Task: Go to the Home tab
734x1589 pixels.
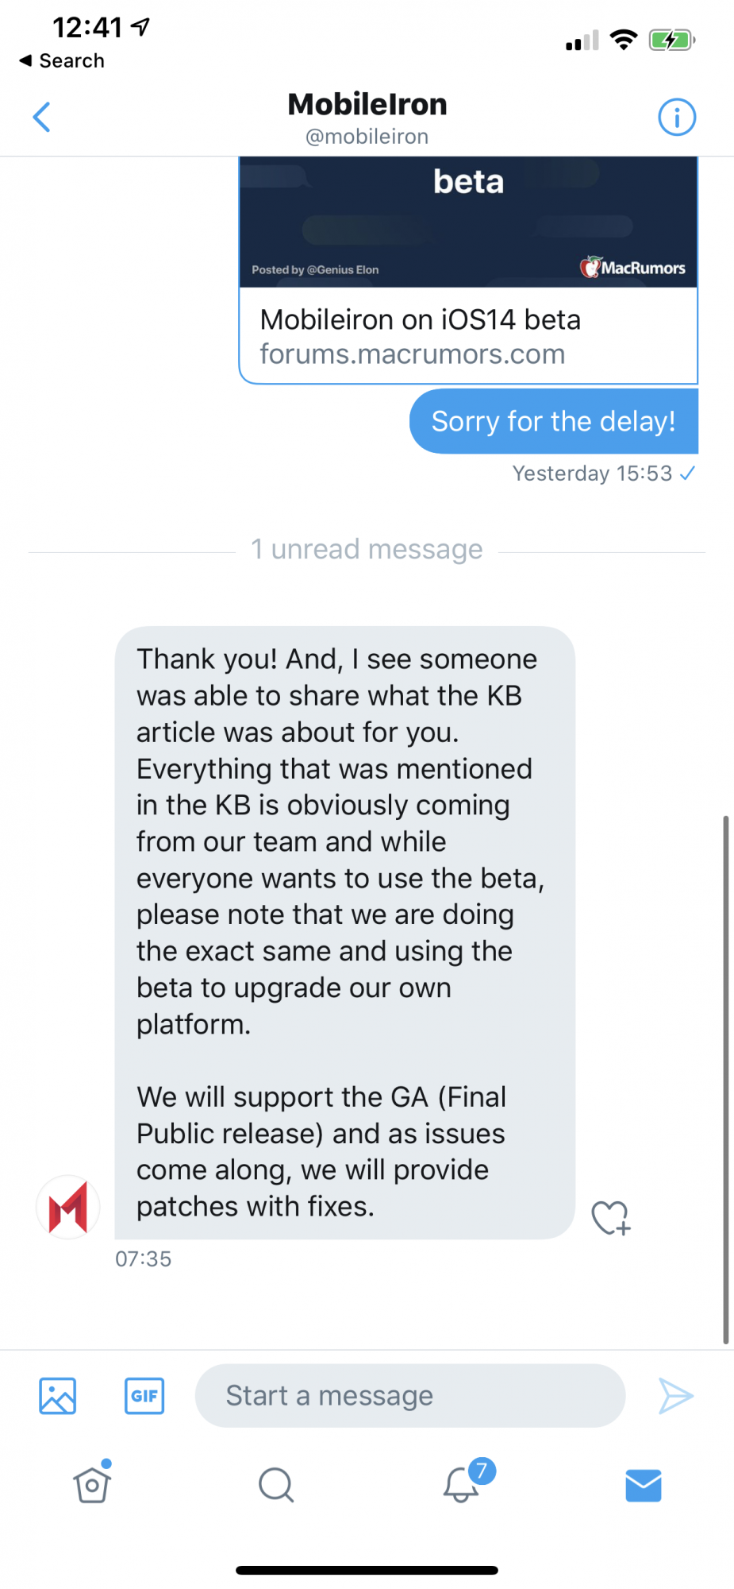Action: point(92,1484)
